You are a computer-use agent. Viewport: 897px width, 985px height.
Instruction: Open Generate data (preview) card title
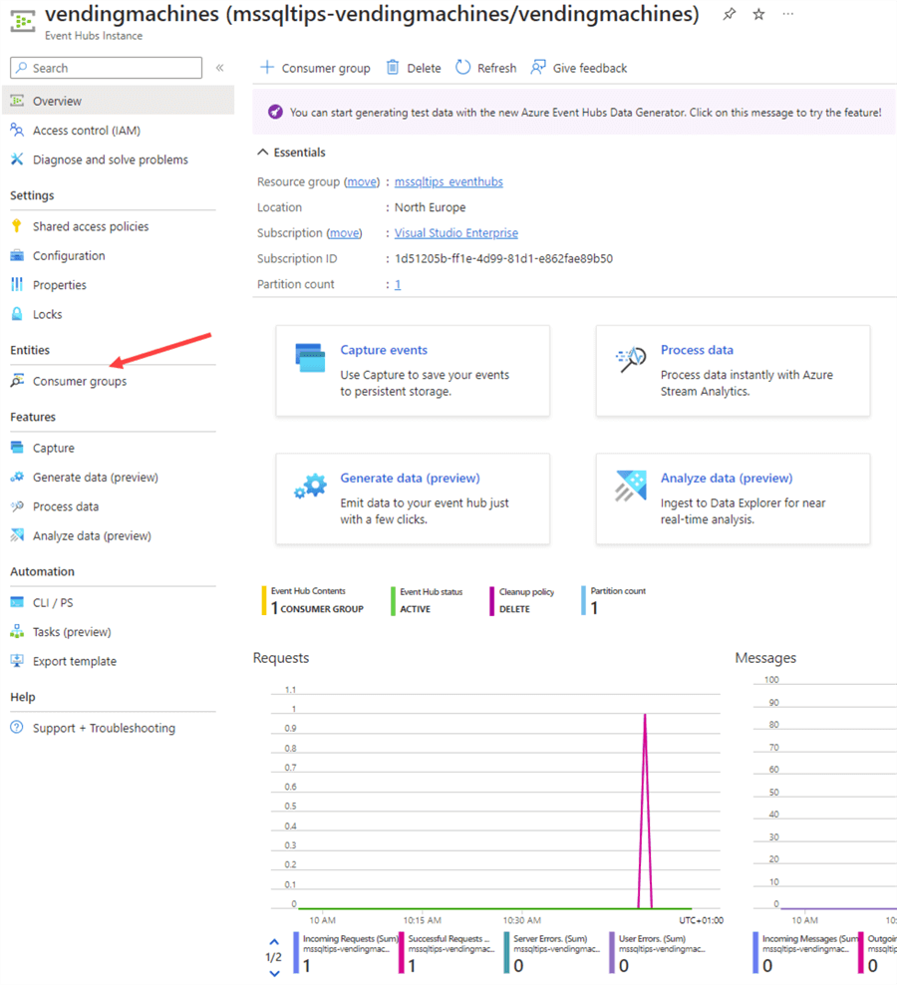pyautogui.click(x=411, y=479)
